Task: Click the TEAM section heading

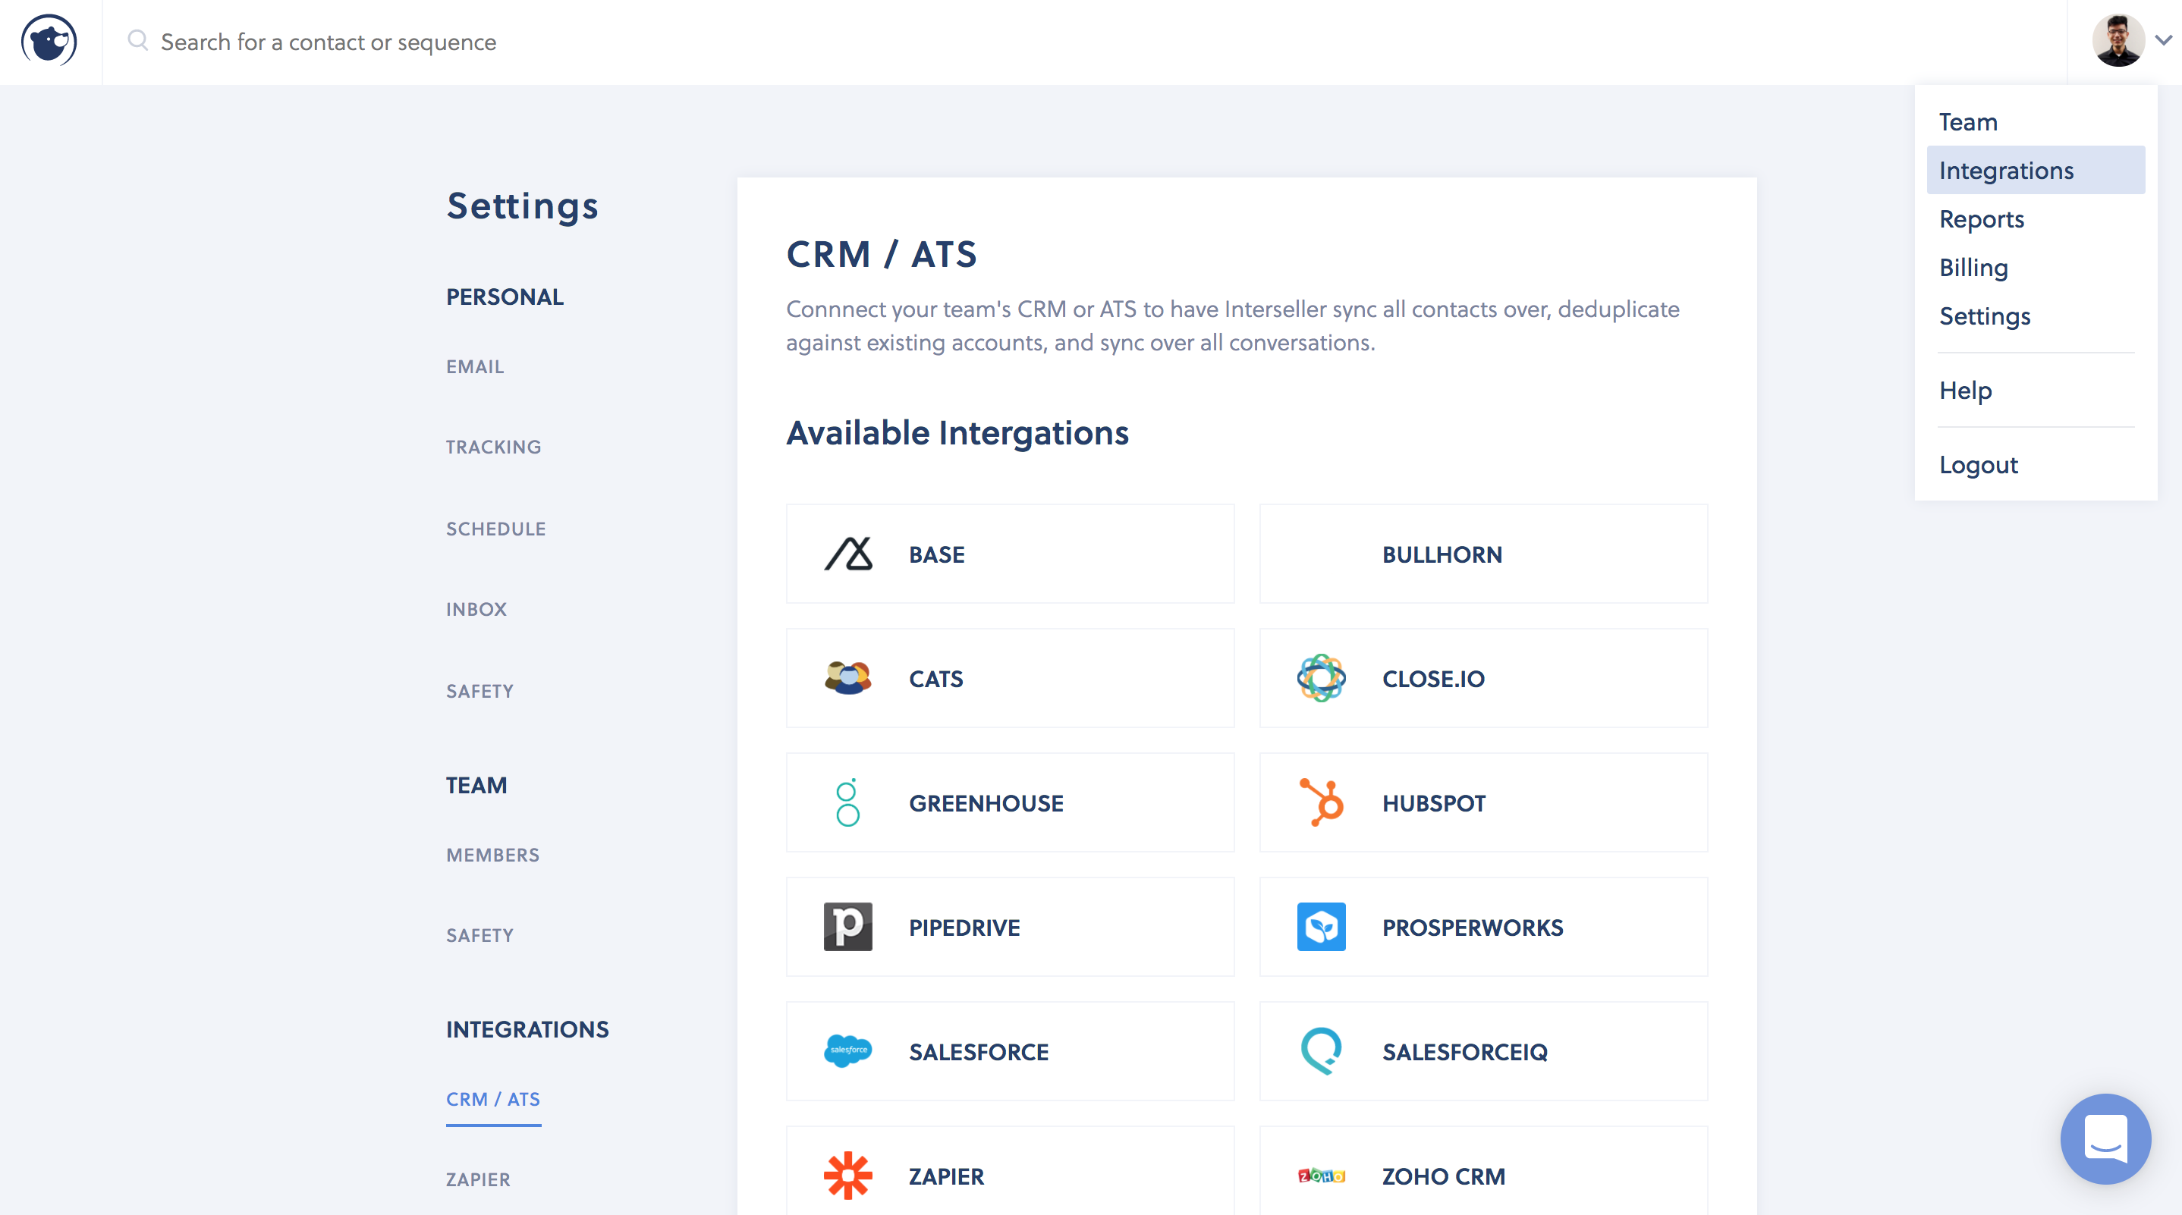Action: coord(477,785)
